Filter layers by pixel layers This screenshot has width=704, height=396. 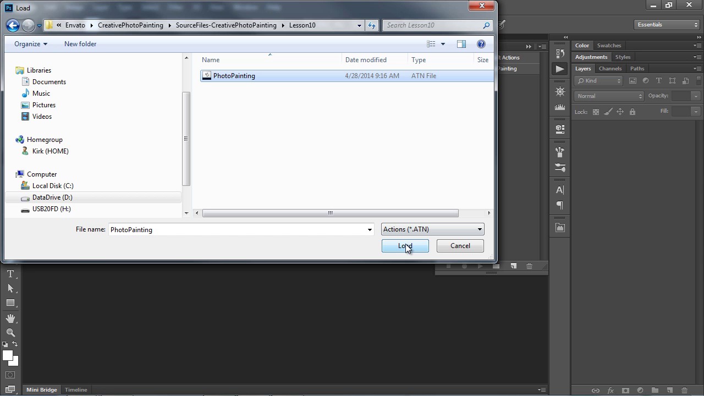(x=632, y=81)
